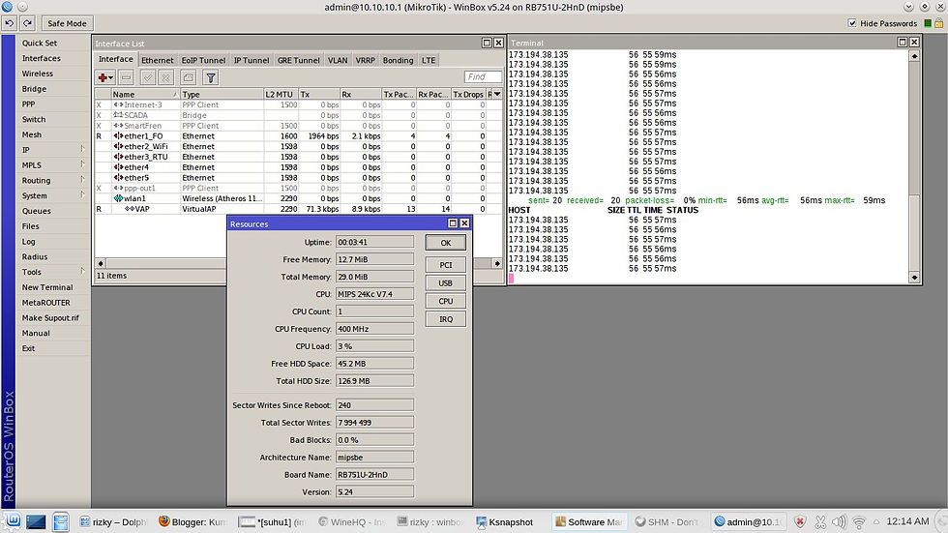Click the Find input field in Interface List
948x533 pixels.
pos(483,76)
